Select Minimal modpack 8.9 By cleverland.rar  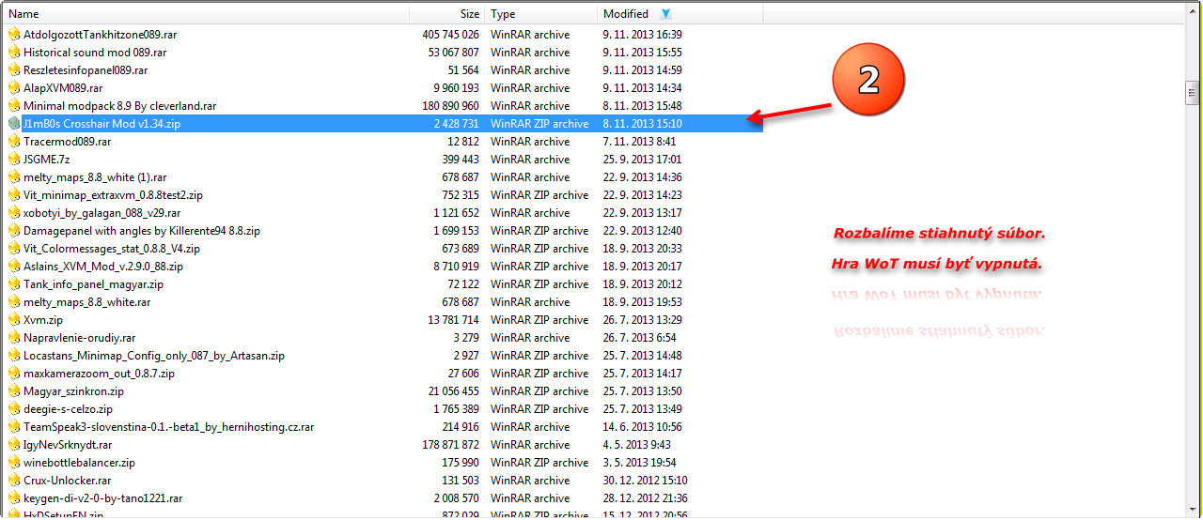119,106
